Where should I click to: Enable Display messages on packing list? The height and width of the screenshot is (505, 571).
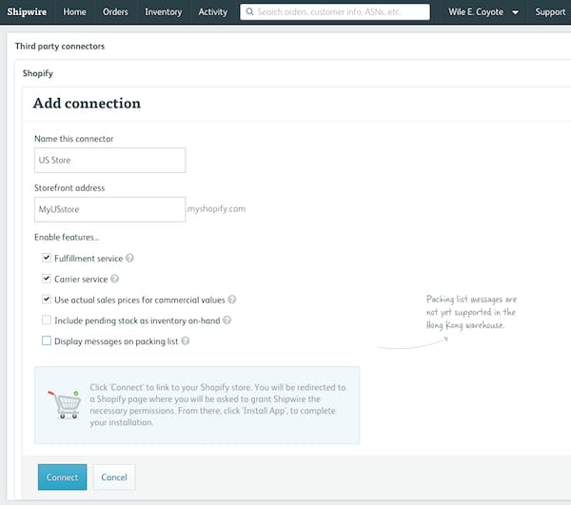pos(47,340)
